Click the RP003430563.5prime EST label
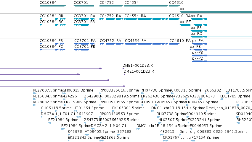Viewport: 252px width, 142px height. tap(119, 114)
